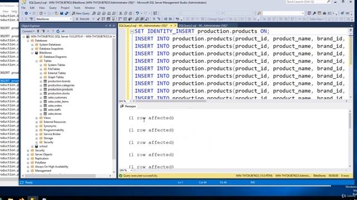
Task: Expand the System Databases folder
Action: point(32,44)
